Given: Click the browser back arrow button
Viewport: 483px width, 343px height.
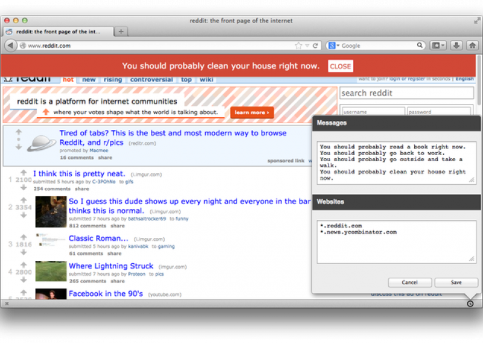Looking at the screenshot, I should pos(10,46).
